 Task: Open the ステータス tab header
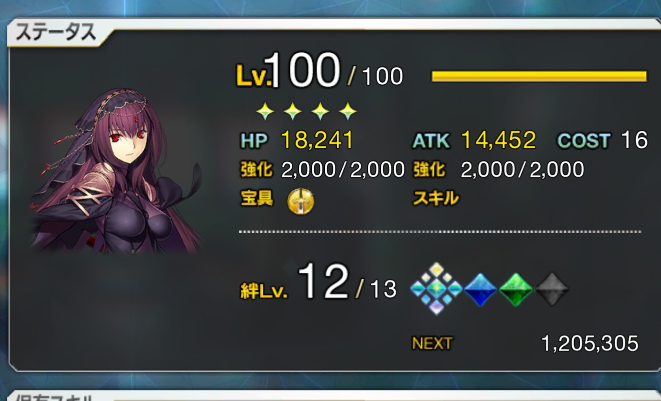[56, 33]
